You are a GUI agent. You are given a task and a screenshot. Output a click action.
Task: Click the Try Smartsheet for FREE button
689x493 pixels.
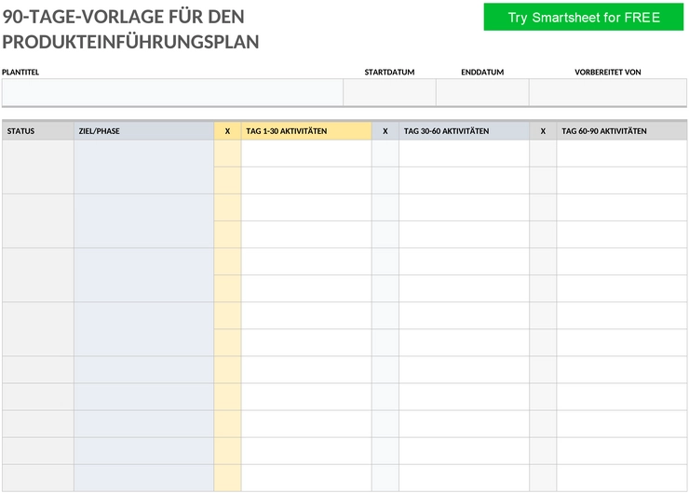pyautogui.click(x=584, y=17)
